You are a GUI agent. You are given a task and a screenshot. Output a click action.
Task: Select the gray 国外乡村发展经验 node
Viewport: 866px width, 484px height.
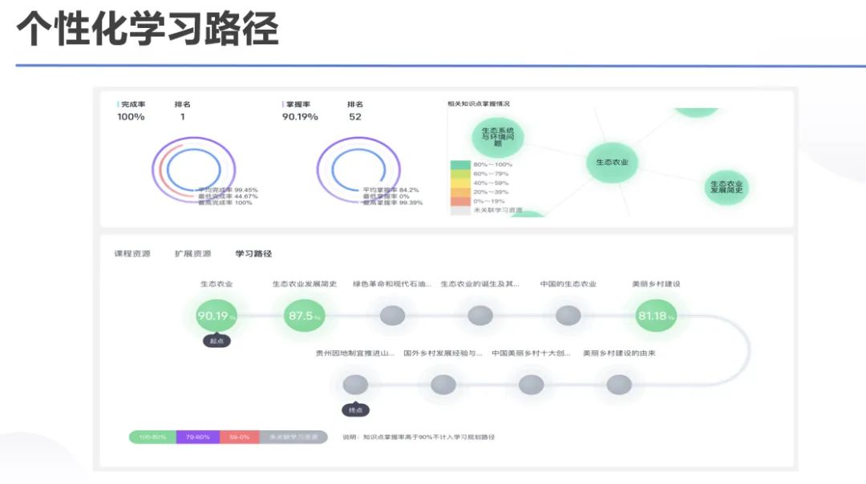click(x=443, y=385)
